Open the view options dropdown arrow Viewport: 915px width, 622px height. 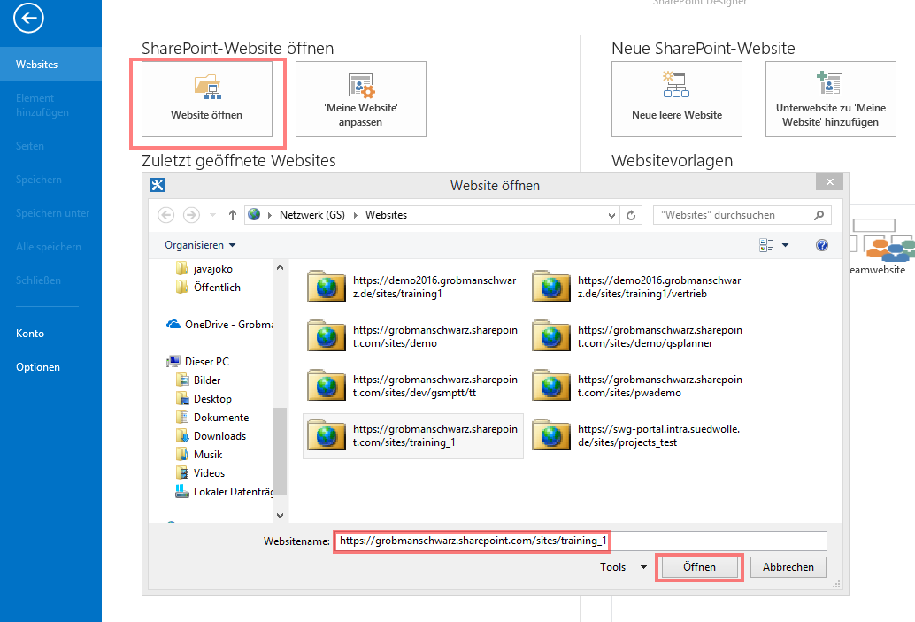point(785,245)
